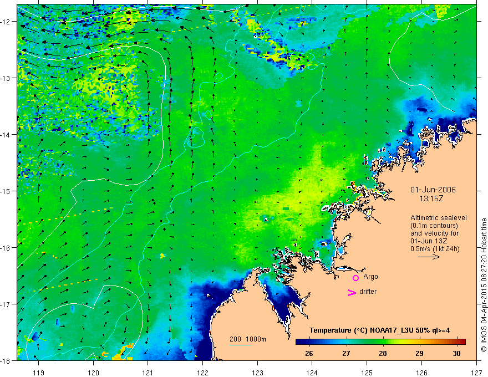
Task: Click the 0.5m/s velocity scale arrow
Action: (x=429, y=257)
